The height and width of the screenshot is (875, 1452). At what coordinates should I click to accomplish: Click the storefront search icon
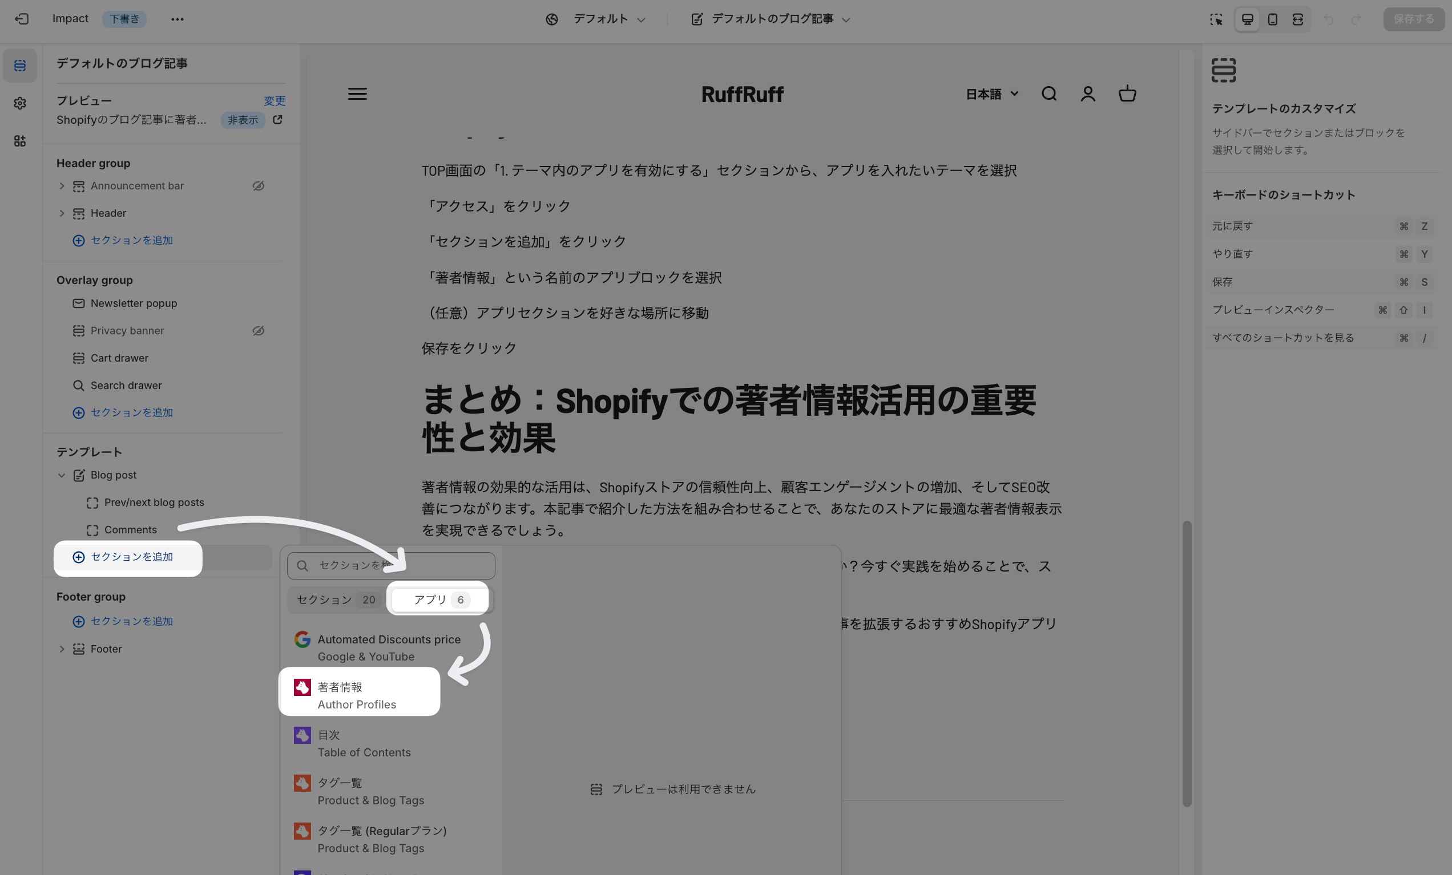coord(1049,94)
